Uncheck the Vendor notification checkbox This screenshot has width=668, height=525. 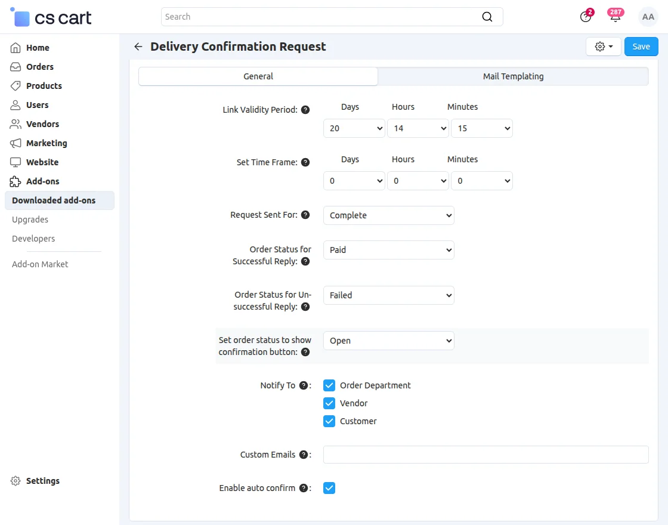pyautogui.click(x=329, y=403)
